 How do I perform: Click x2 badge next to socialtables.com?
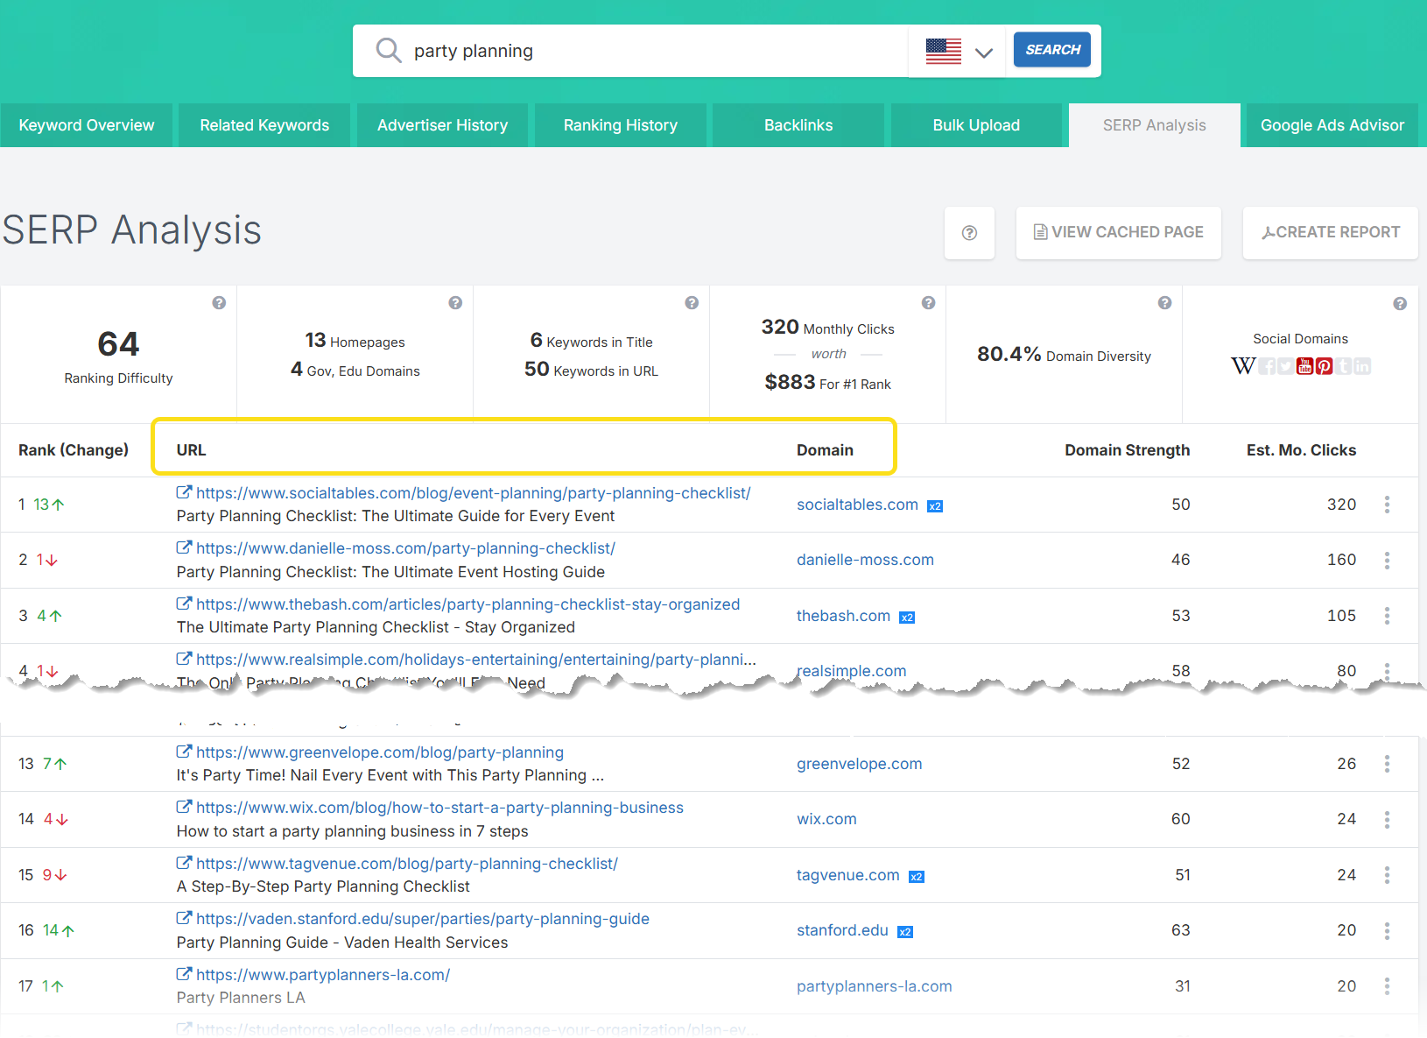[935, 506]
